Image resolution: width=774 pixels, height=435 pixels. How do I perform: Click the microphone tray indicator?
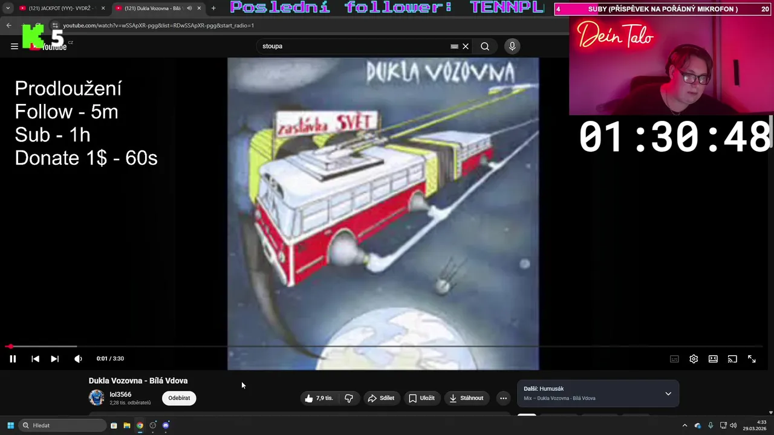click(x=711, y=425)
